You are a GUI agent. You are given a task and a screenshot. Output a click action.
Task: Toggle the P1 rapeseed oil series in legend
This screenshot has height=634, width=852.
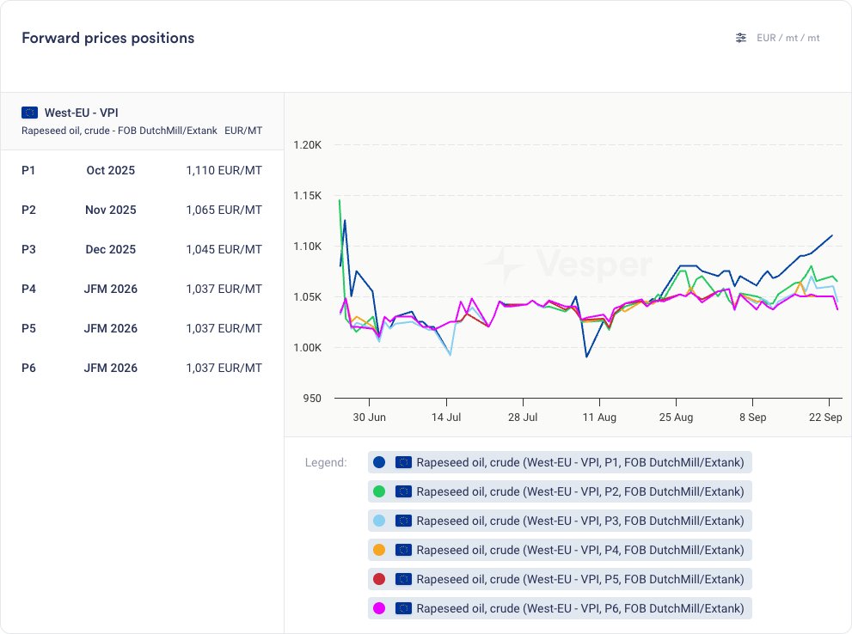(x=579, y=462)
